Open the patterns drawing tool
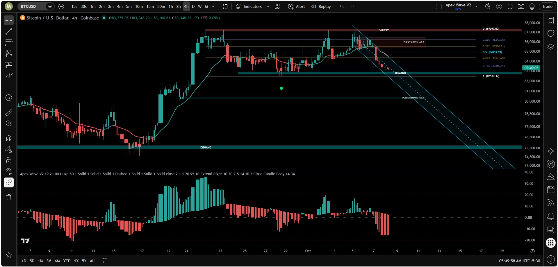The width and height of the screenshot is (558, 267). point(9,53)
